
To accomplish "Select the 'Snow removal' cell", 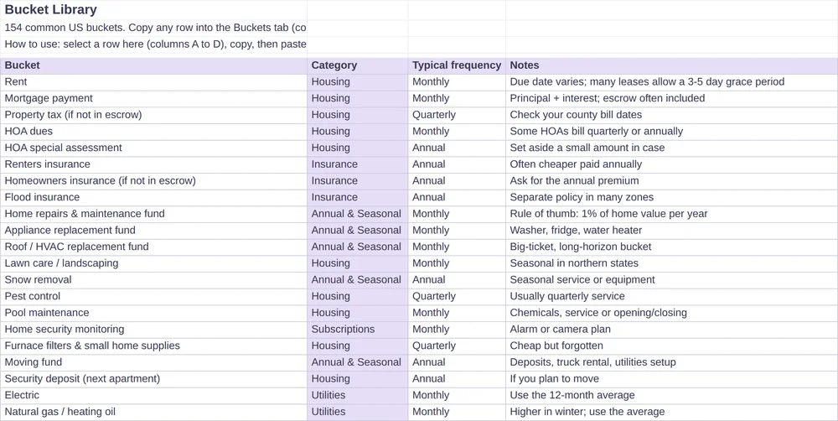I will point(153,280).
